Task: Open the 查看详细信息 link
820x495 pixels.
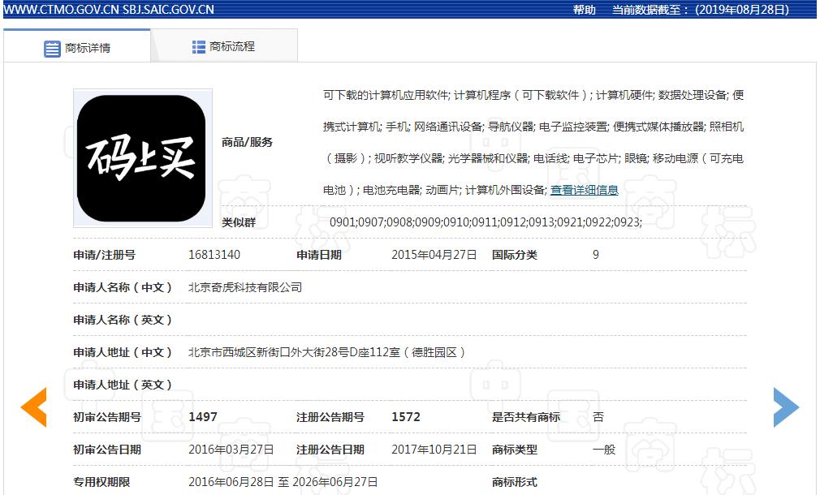Action: click(x=585, y=189)
